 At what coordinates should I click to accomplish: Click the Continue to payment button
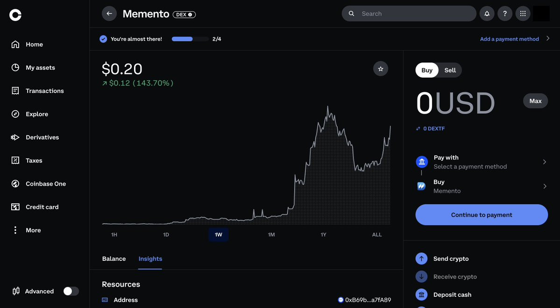click(x=482, y=215)
